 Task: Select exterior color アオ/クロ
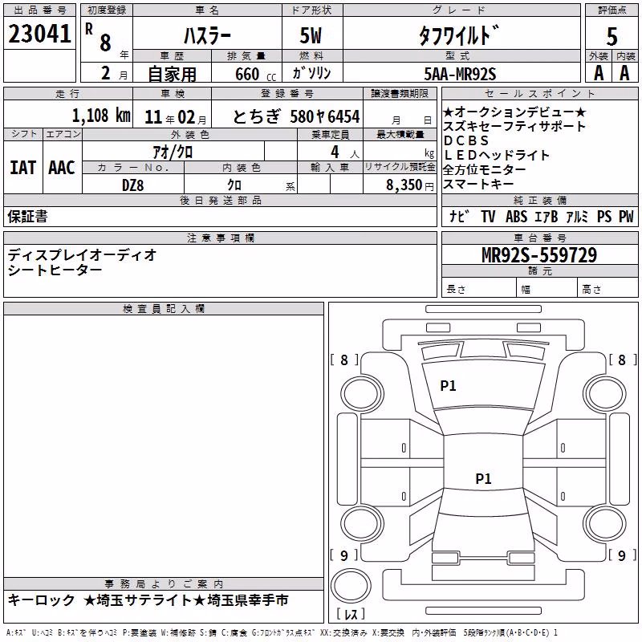coord(173,152)
